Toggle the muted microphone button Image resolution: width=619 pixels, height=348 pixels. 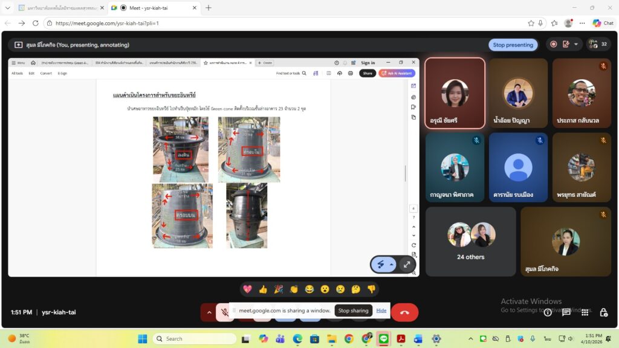coord(224,312)
